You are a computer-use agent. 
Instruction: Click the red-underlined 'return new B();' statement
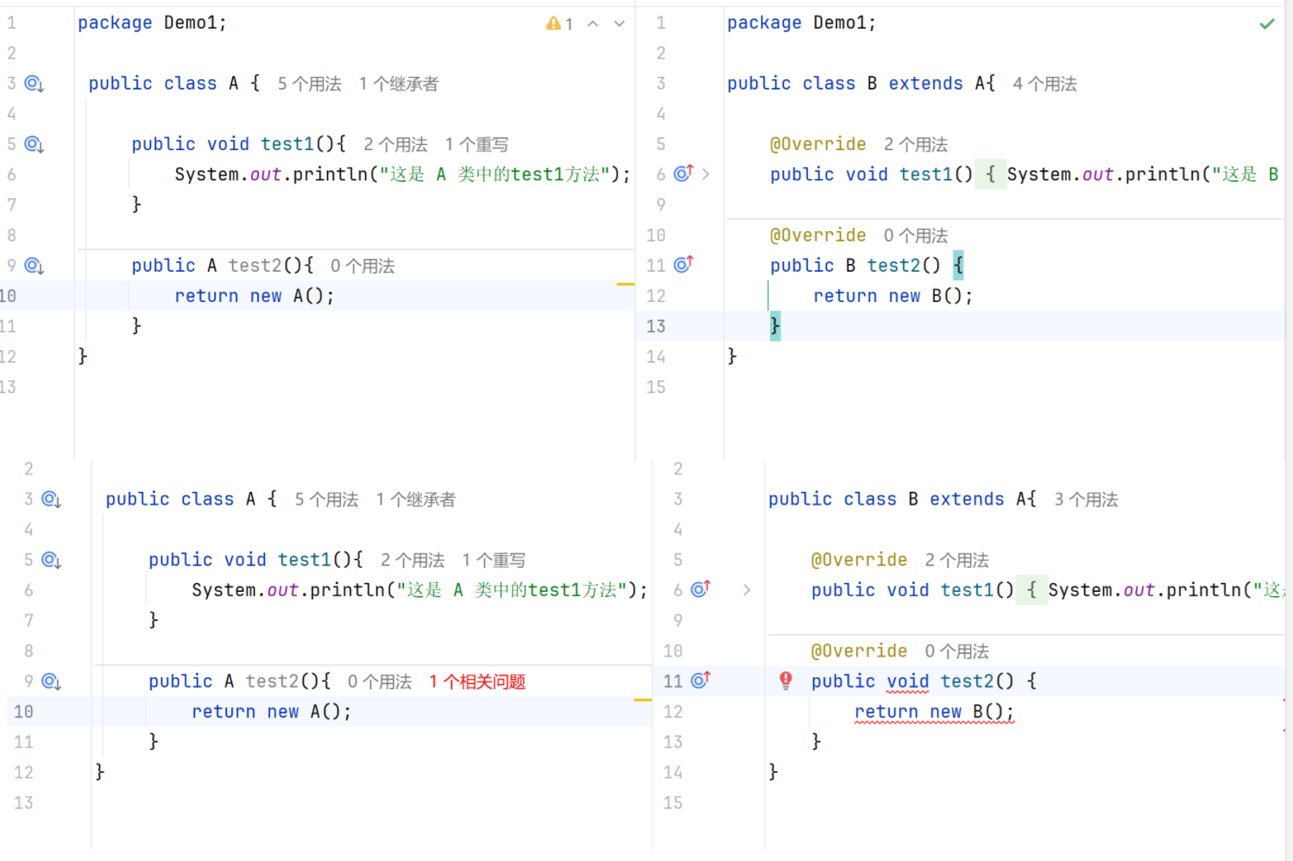click(x=934, y=713)
